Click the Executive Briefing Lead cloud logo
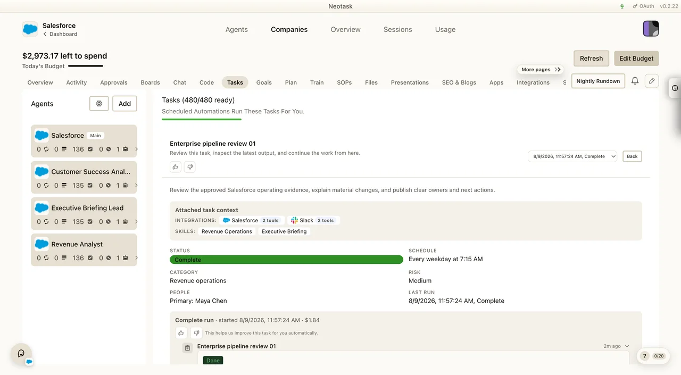This screenshot has height=375, width=681. [x=41, y=208]
